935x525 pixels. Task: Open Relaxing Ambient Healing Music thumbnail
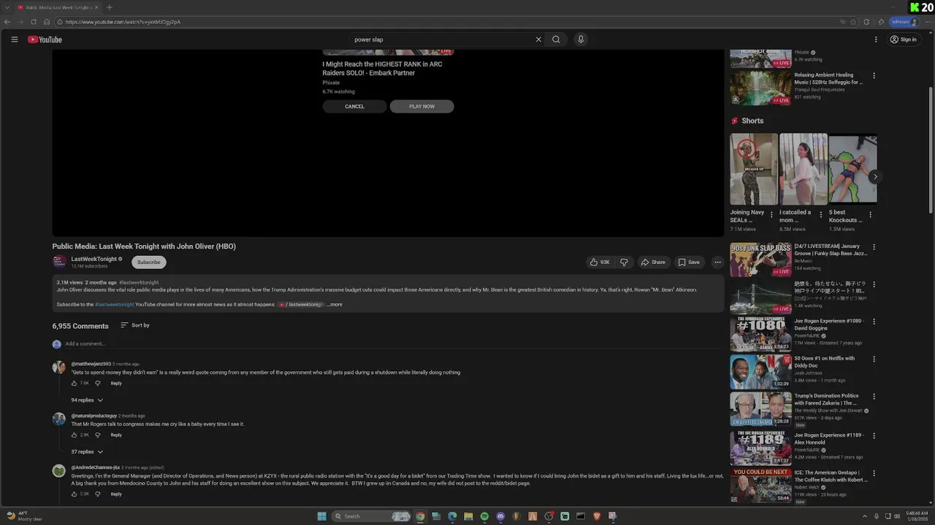[x=760, y=87]
